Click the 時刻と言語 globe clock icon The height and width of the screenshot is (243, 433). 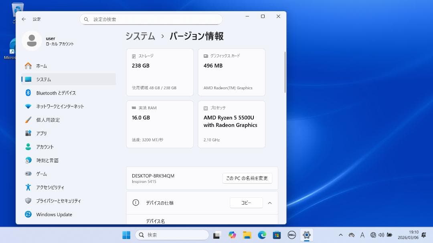point(28,160)
